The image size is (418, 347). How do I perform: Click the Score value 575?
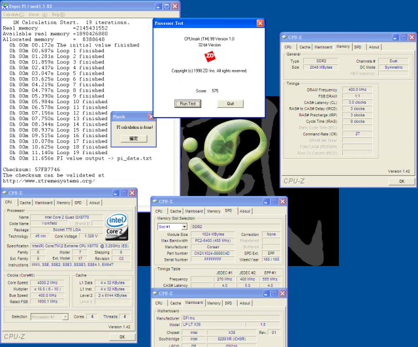coord(215,91)
